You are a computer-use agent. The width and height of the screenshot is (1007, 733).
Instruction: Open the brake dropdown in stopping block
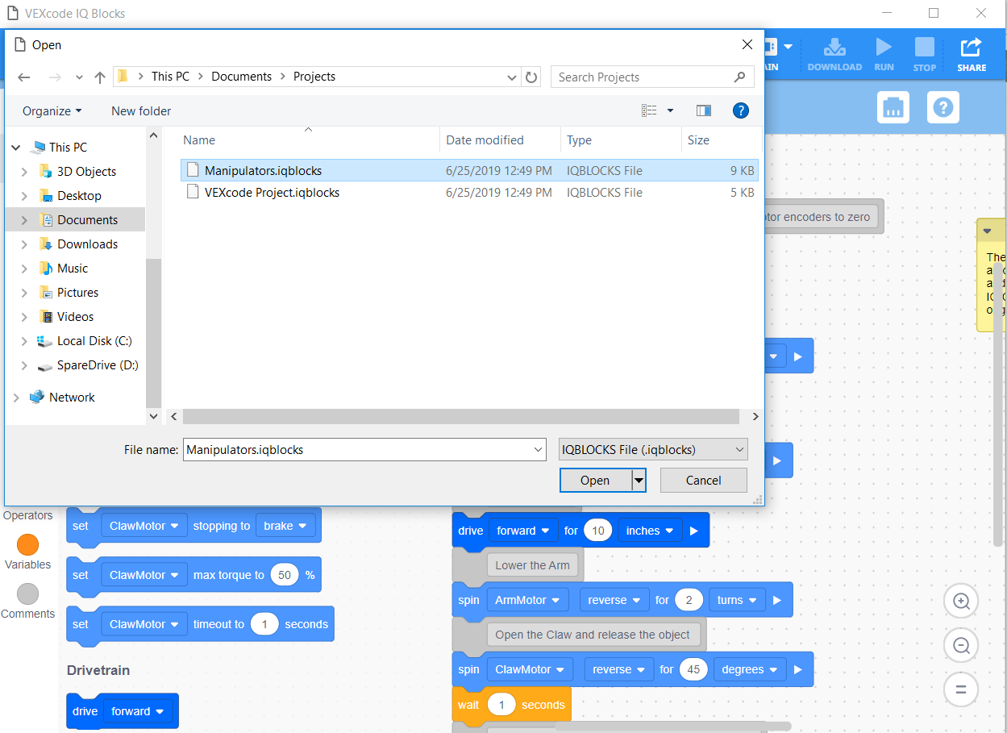[285, 526]
